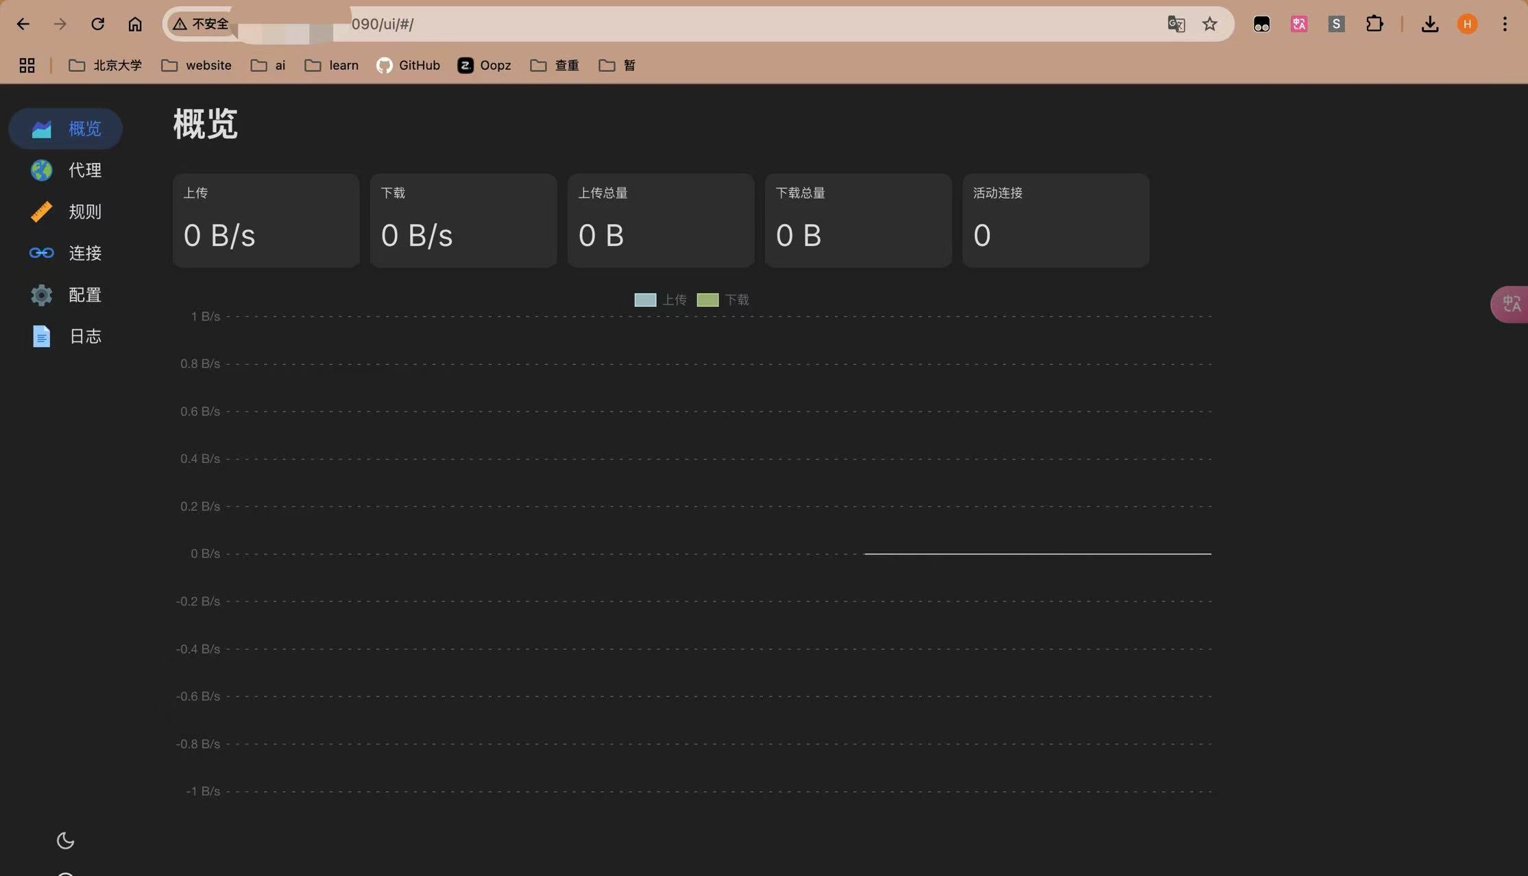Click the Google Translate icon in address bar
The width and height of the screenshot is (1528, 876).
click(1176, 24)
